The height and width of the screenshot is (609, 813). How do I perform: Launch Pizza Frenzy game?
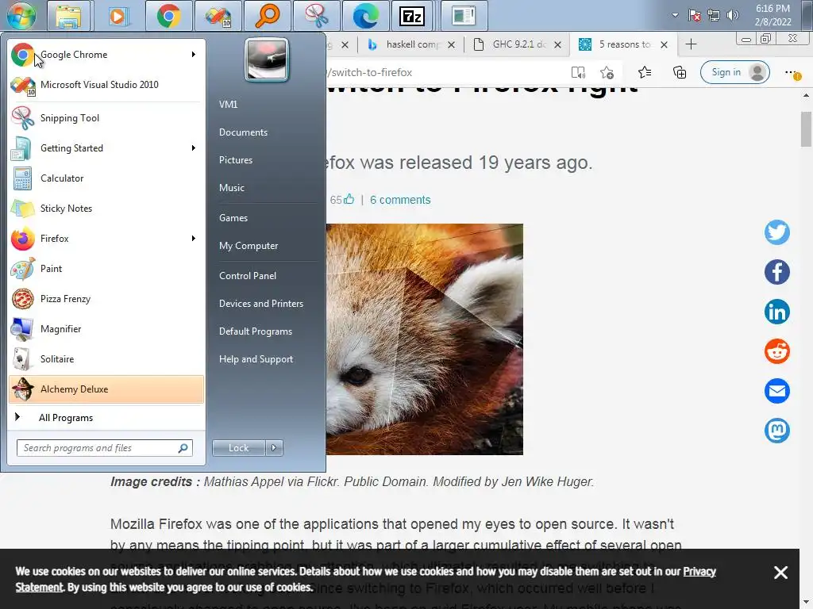[x=106, y=299]
